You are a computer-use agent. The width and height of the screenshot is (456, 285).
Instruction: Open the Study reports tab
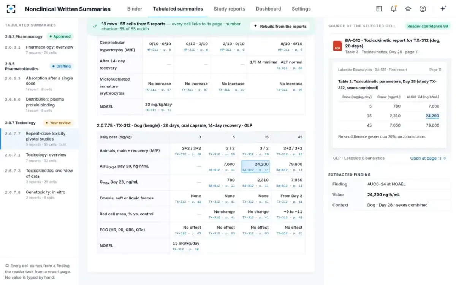point(229,9)
